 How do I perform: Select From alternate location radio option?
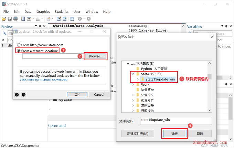click(19, 51)
